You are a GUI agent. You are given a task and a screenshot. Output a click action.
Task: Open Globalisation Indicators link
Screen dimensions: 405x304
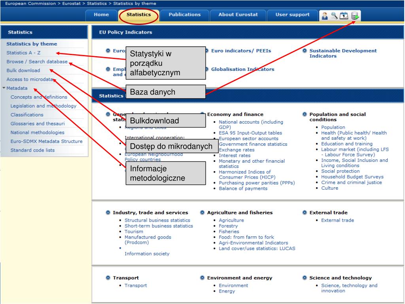(242, 69)
